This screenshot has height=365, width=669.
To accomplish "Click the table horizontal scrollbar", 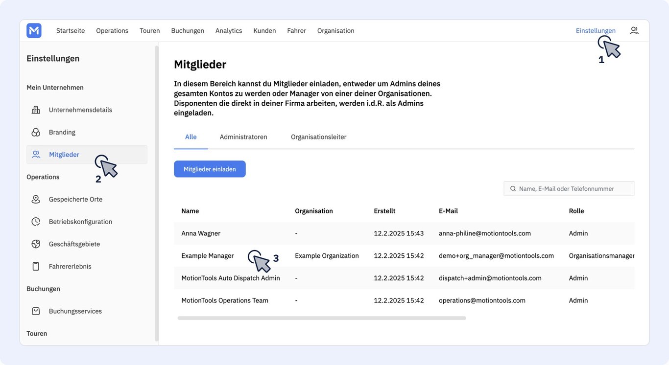I will pyautogui.click(x=322, y=318).
